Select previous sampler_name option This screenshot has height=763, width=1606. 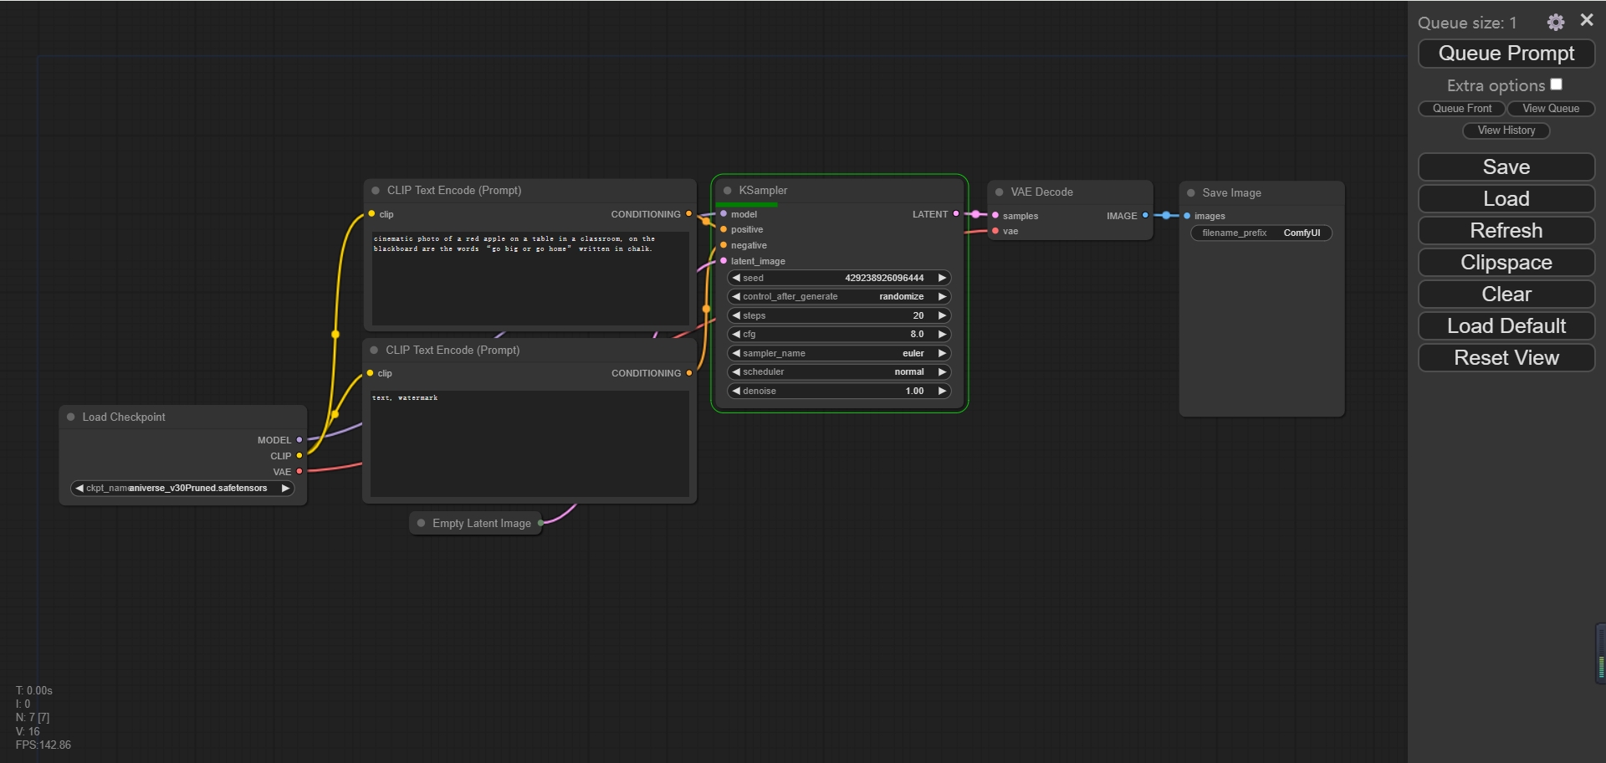point(736,353)
